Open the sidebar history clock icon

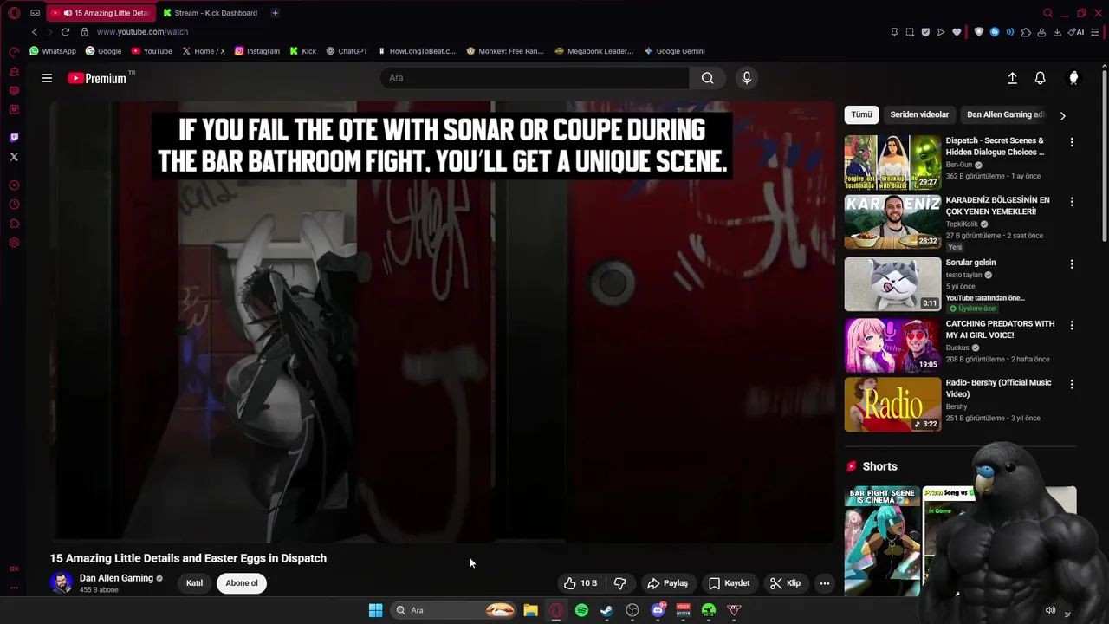[14, 205]
